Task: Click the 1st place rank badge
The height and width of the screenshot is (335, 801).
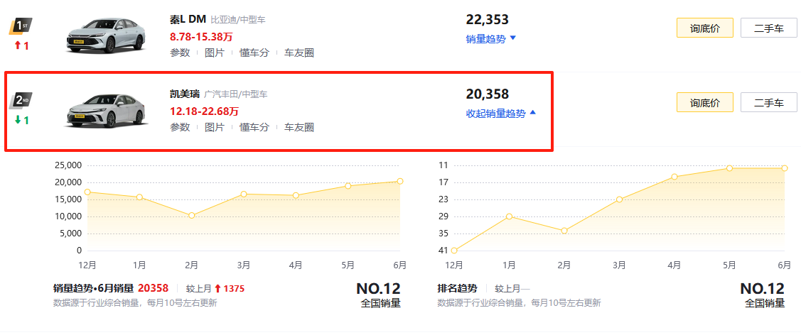Action: tap(21, 26)
